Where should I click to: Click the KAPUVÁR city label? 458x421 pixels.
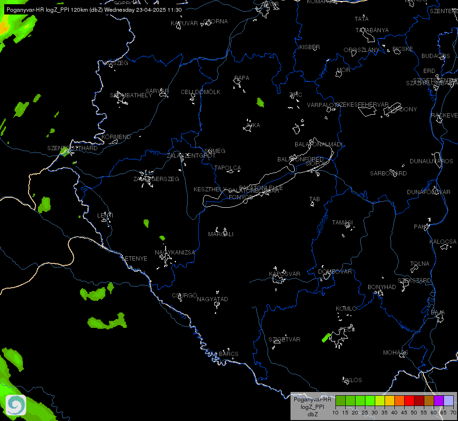(x=184, y=23)
